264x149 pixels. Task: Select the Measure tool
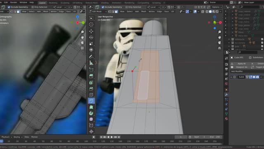pos(91,63)
